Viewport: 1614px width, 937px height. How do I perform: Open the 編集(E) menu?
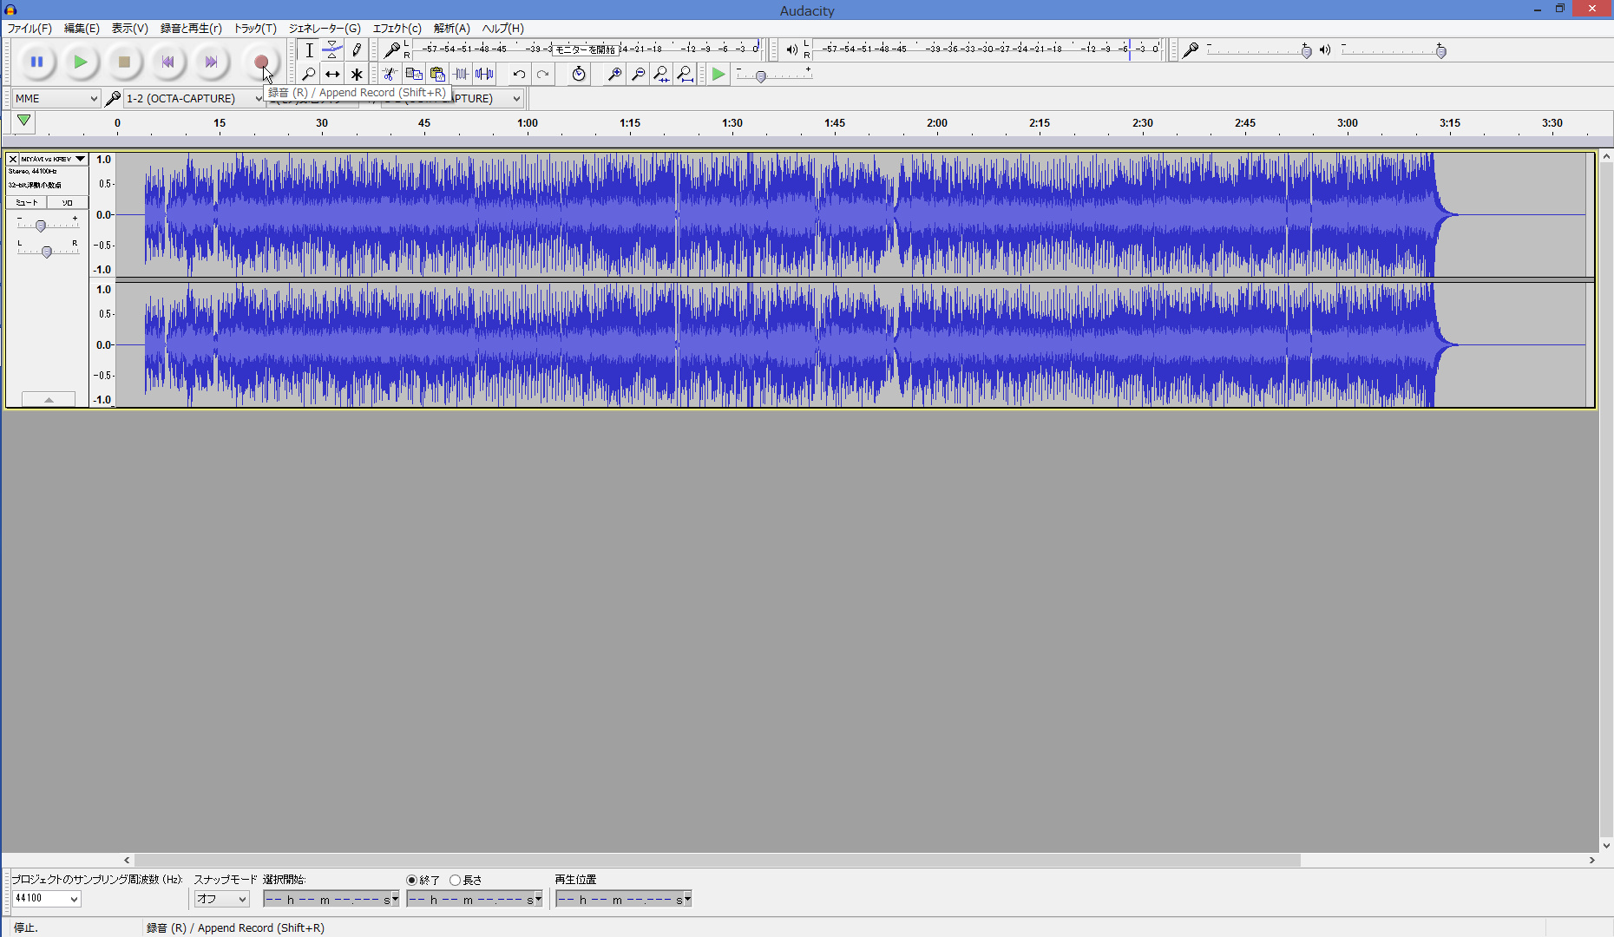(x=82, y=28)
